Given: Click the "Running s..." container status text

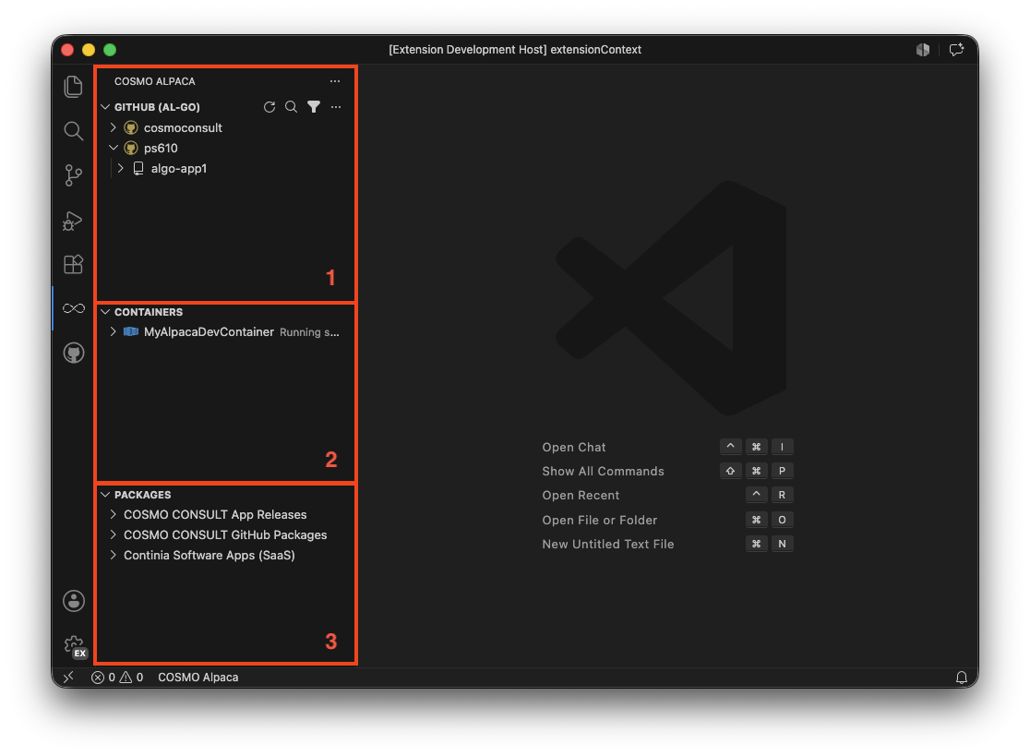Looking at the screenshot, I should pyautogui.click(x=309, y=332).
